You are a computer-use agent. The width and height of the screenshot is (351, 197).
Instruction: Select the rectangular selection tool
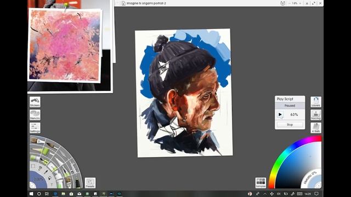(x=33, y=166)
